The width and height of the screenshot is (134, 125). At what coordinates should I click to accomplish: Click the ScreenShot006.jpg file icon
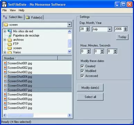pyautogui.click(x=5, y=85)
